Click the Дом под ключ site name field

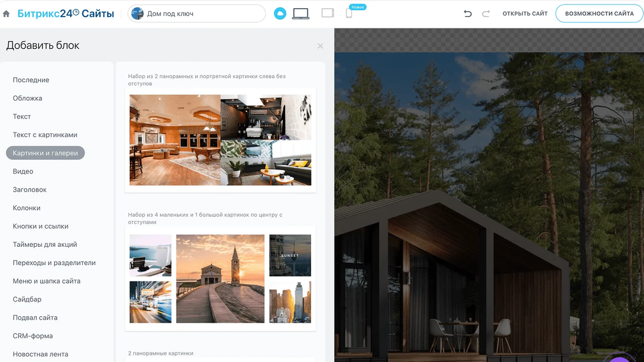(x=197, y=14)
